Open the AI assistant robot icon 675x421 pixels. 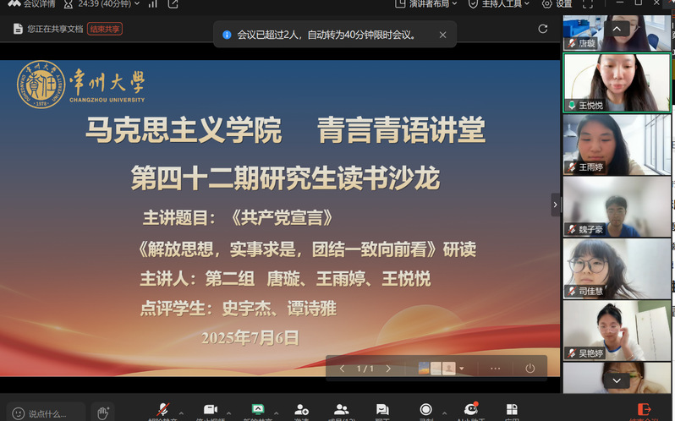click(471, 408)
